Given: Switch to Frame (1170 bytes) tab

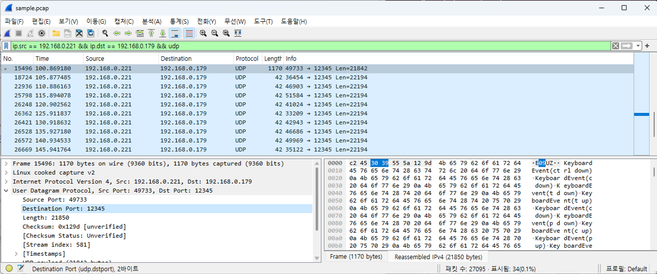Looking at the screenshot, I should point(356,257).
